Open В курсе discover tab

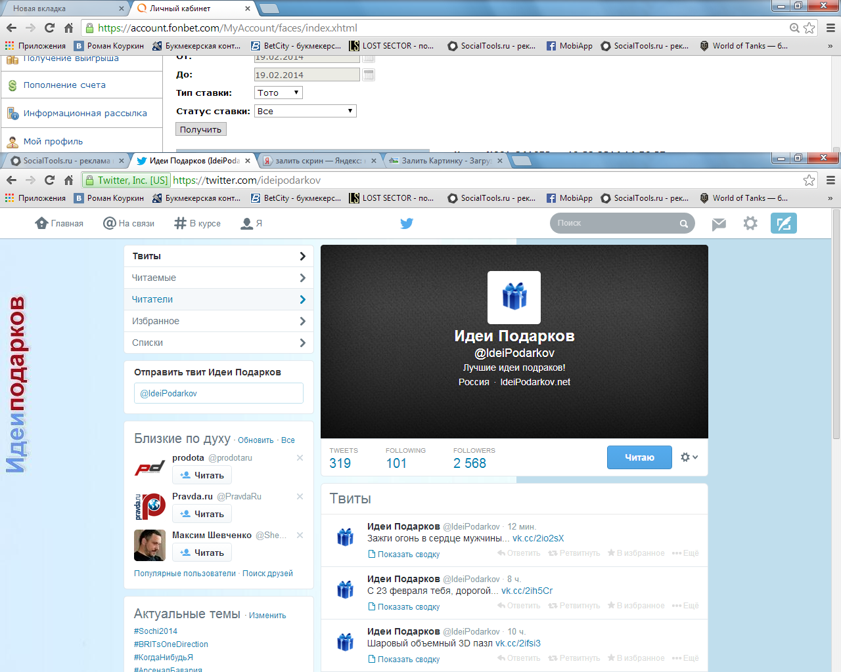click(x=197, y=223)
